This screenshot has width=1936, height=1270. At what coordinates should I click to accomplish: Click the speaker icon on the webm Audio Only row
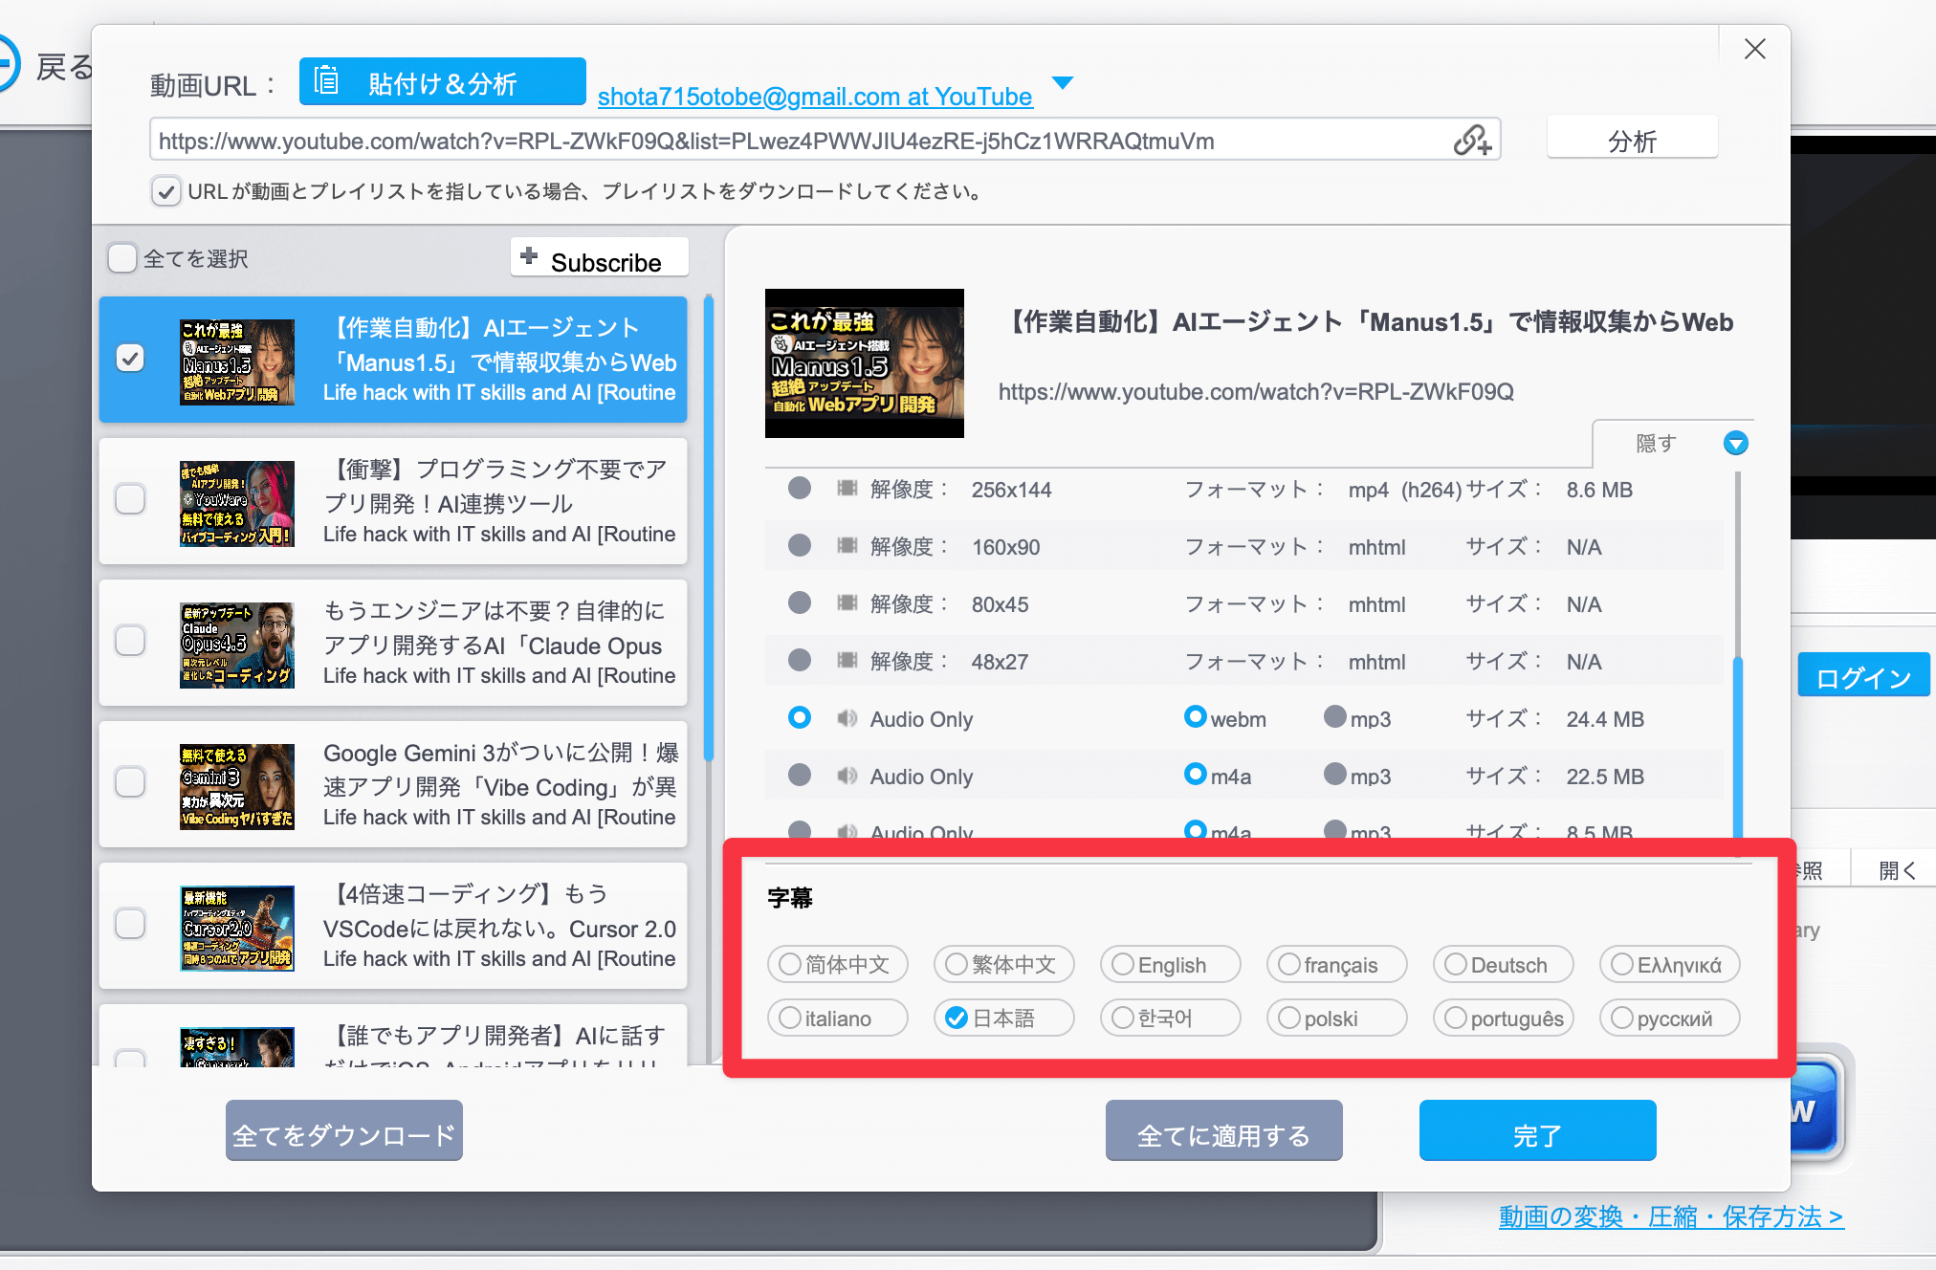click(x=847, y=718)
